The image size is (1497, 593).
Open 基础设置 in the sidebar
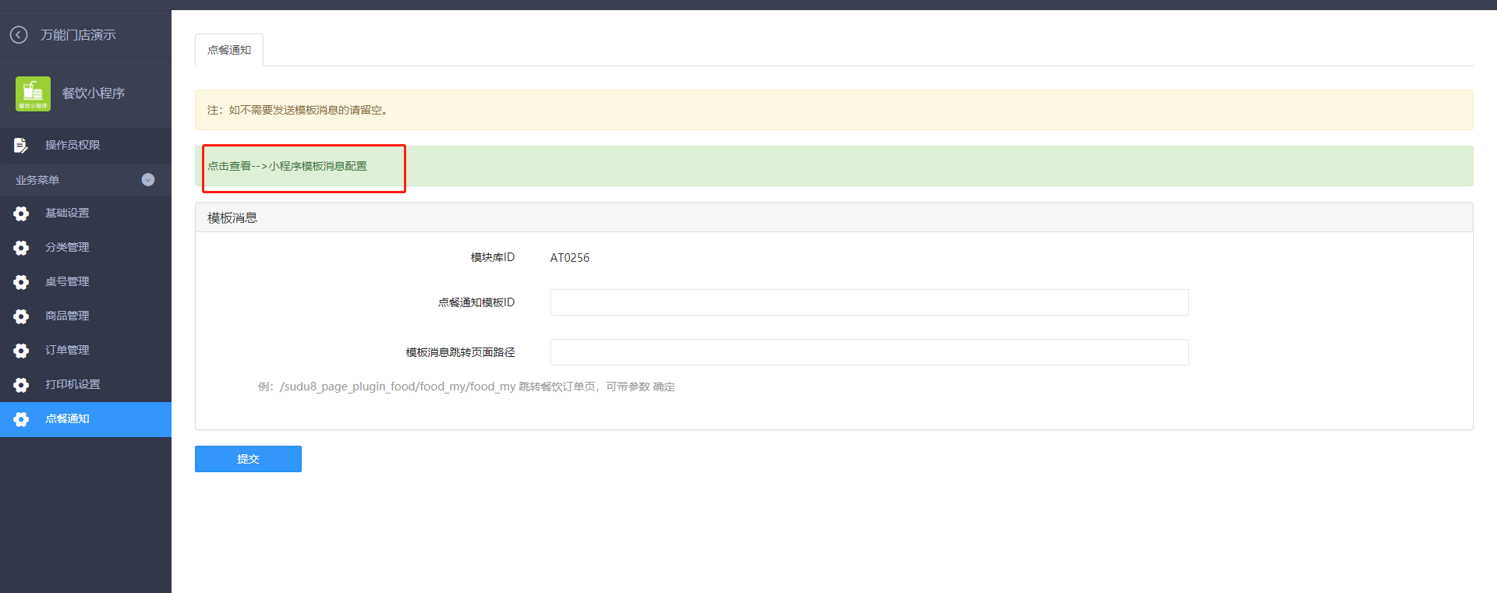pos(86,213)
